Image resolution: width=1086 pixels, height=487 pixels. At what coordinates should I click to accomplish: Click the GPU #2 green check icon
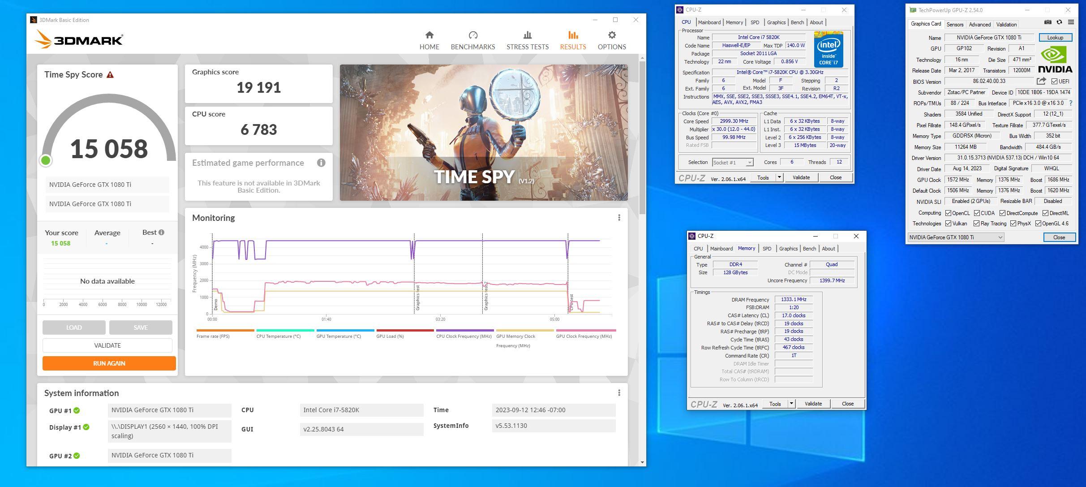(77, 456)
